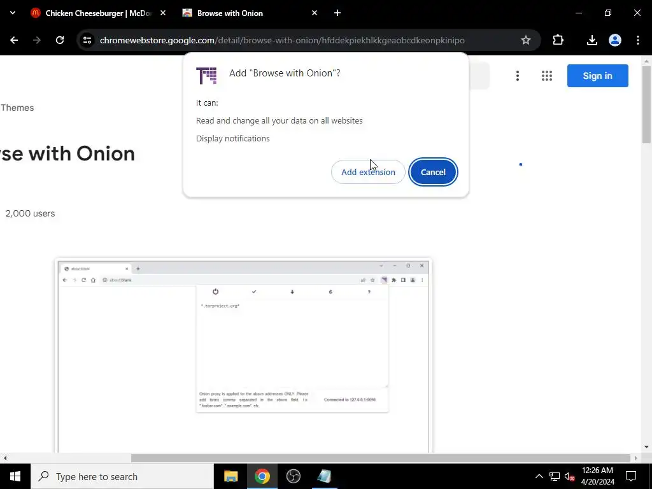Cancel the Browse with Onion install dialog
This screenshot has width=652, height=489.
[433, 172]
